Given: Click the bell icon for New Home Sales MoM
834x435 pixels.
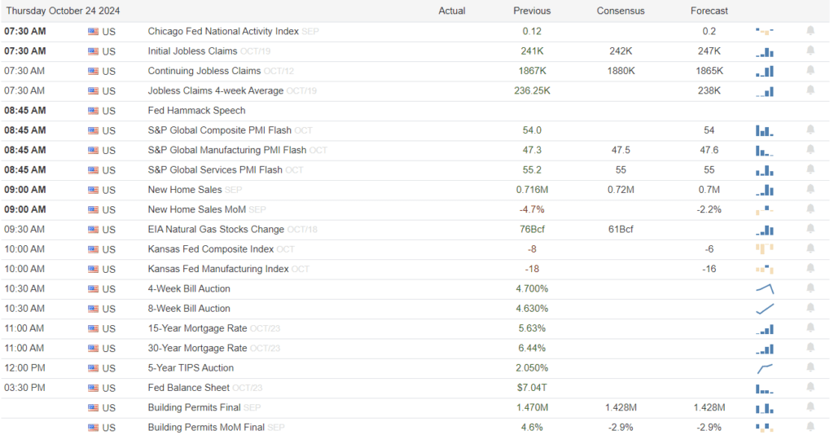Looking at the screenshot, I should (x=810, y=210).
